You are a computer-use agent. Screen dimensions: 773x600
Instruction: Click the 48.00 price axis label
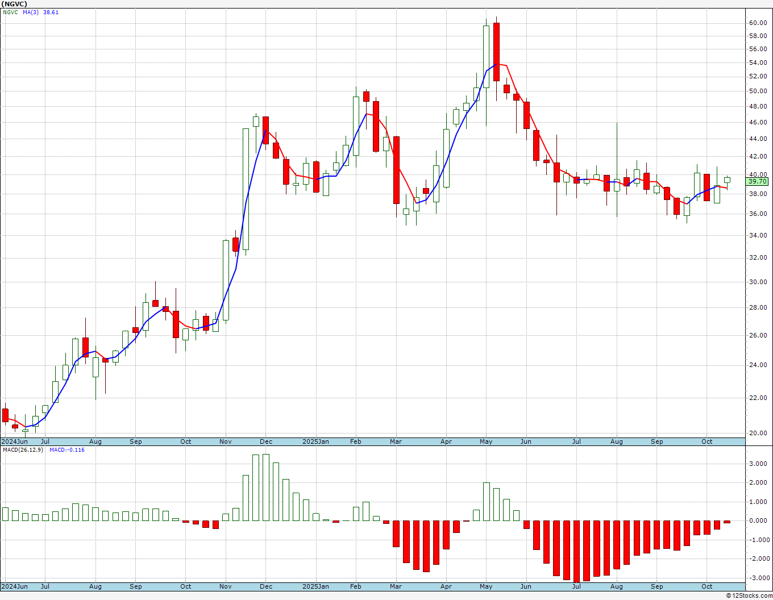(x=758, y=106)
